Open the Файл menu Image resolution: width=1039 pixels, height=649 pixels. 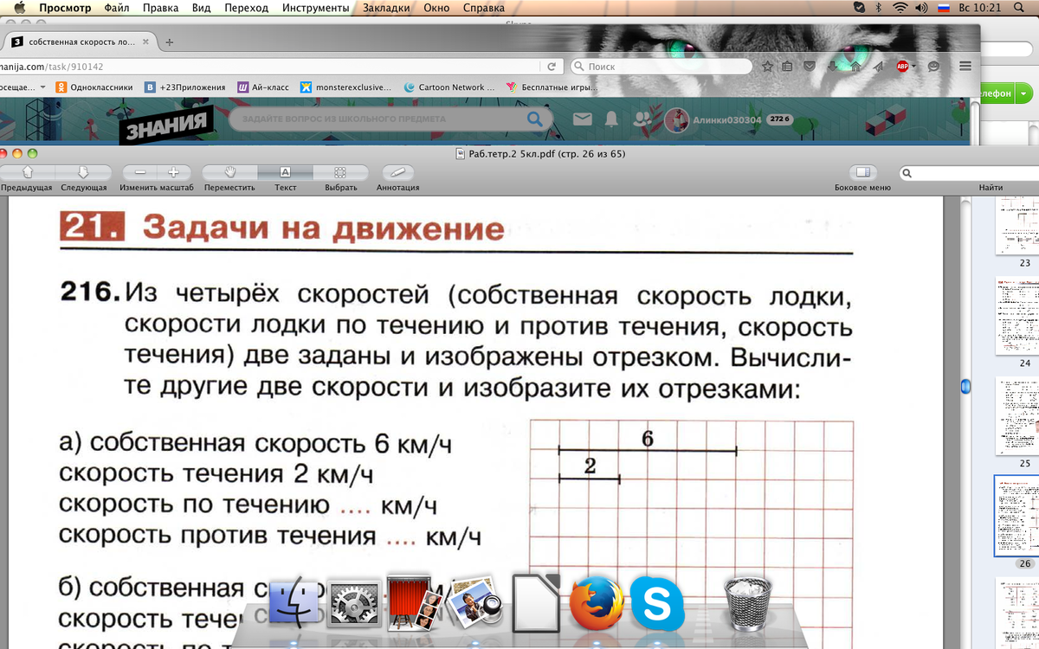pyautogui.click(x=116, y=8)
